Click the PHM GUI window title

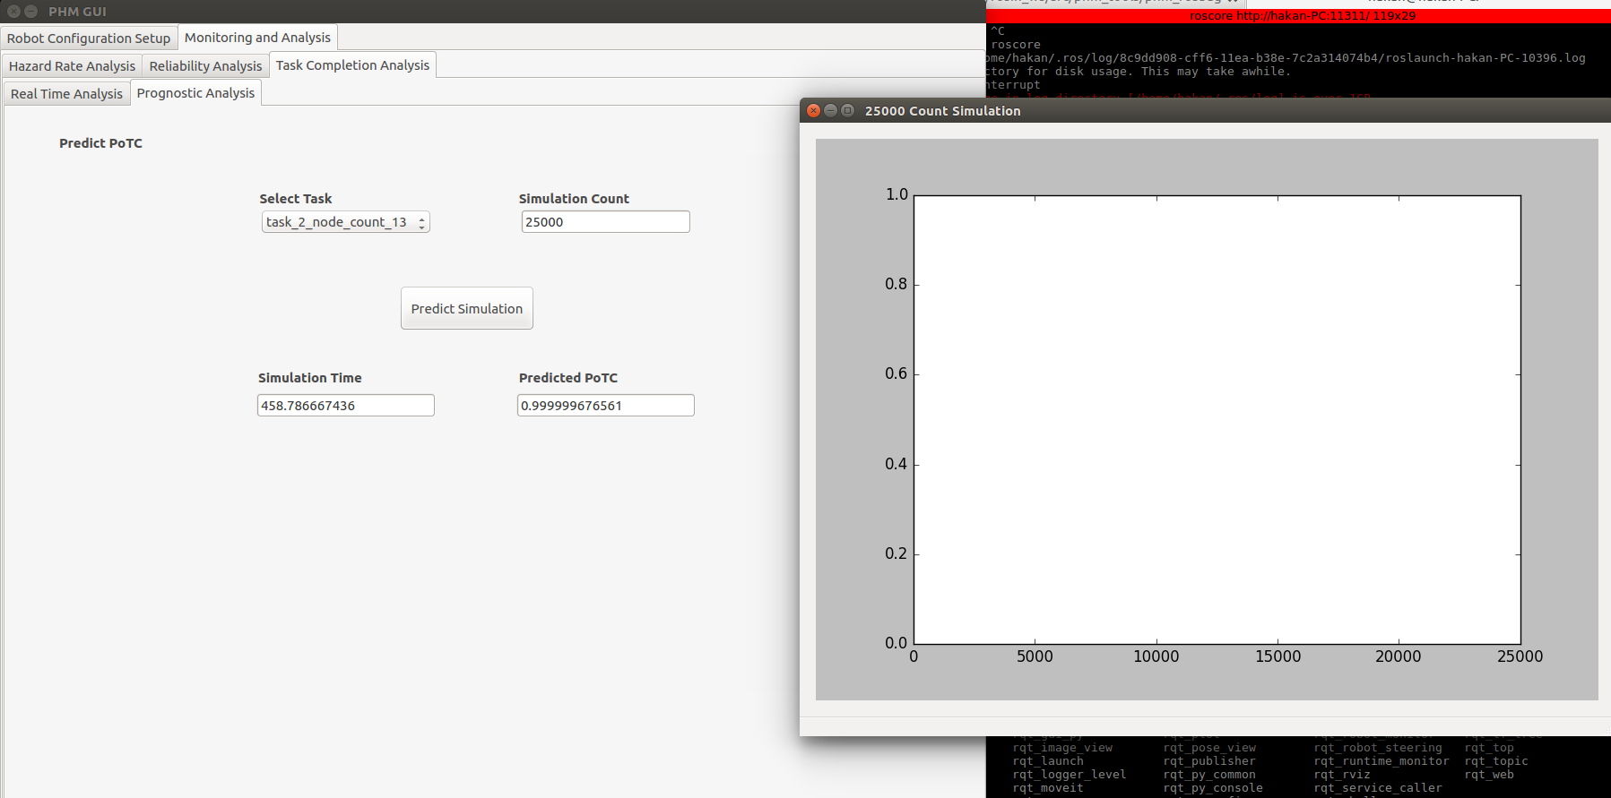pos(77,12)
